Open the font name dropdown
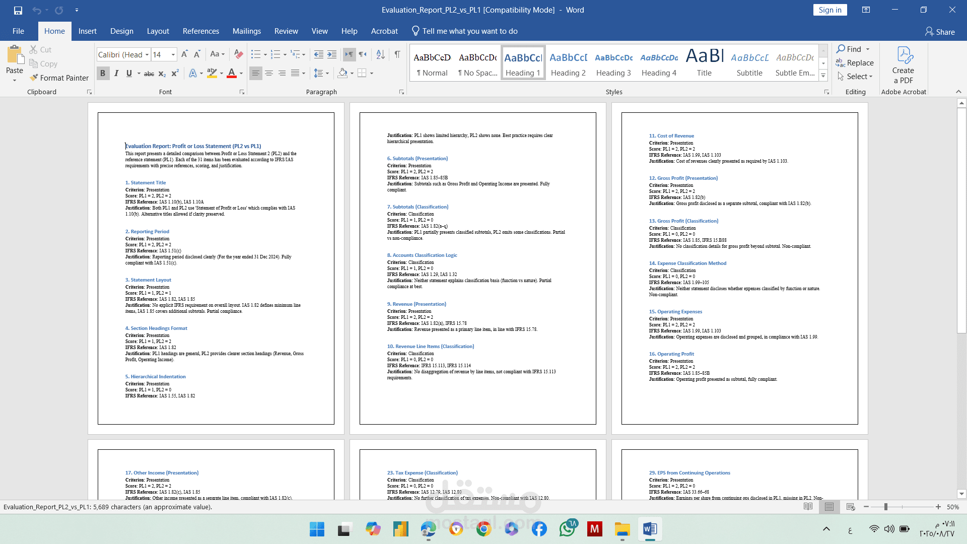The height and width of the screenshot is (544, 967). pos(147,54)
